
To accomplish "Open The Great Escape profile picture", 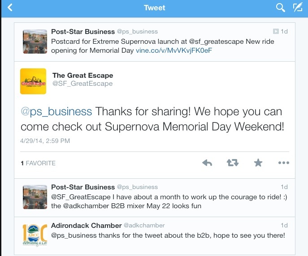I will coord(33,81).
